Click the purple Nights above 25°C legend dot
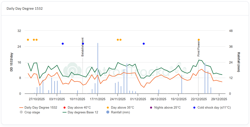The image size is (250, 127). pyautogui.click(x=151, y=108)
